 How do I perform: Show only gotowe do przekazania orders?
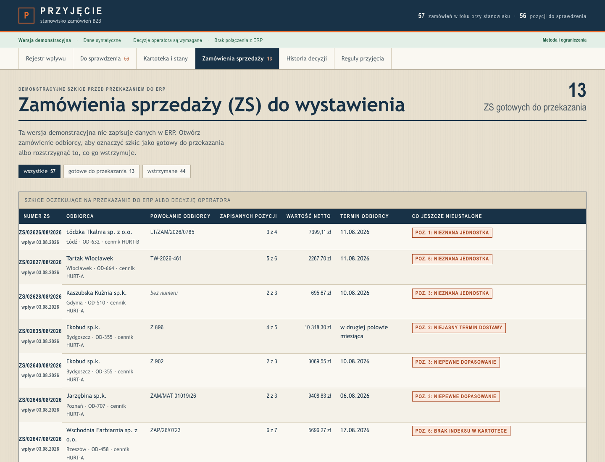pos(101,171)
